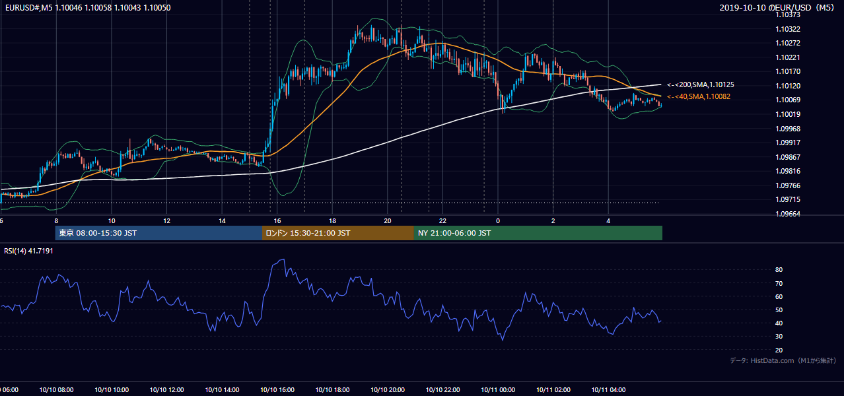Click the NY 21:00-06:00 JST session bar
The height and width of the screenshot is (396, 844).
[x=538, y=233]
